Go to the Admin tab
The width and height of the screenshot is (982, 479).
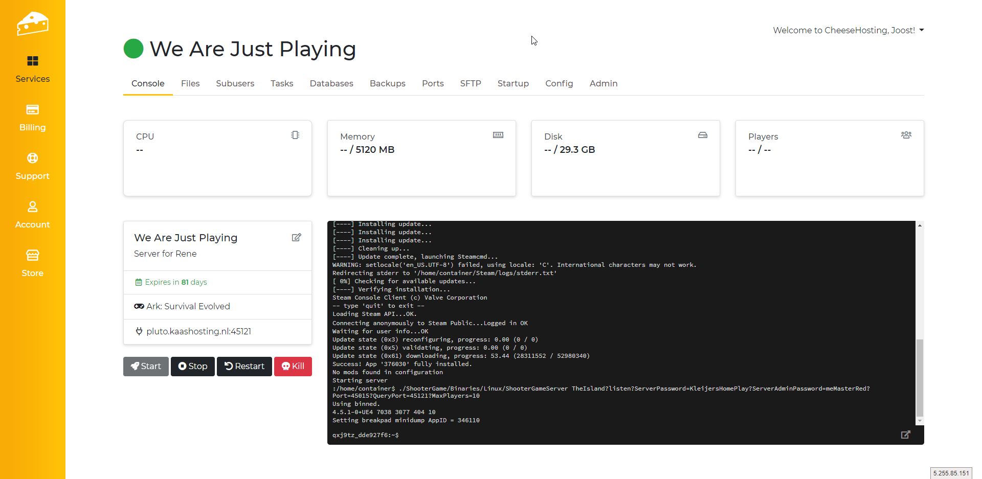[x=603, y=83]
